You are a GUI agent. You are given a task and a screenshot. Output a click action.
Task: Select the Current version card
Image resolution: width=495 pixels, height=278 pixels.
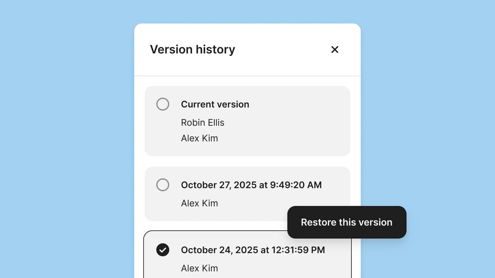[x=247, y=121]
